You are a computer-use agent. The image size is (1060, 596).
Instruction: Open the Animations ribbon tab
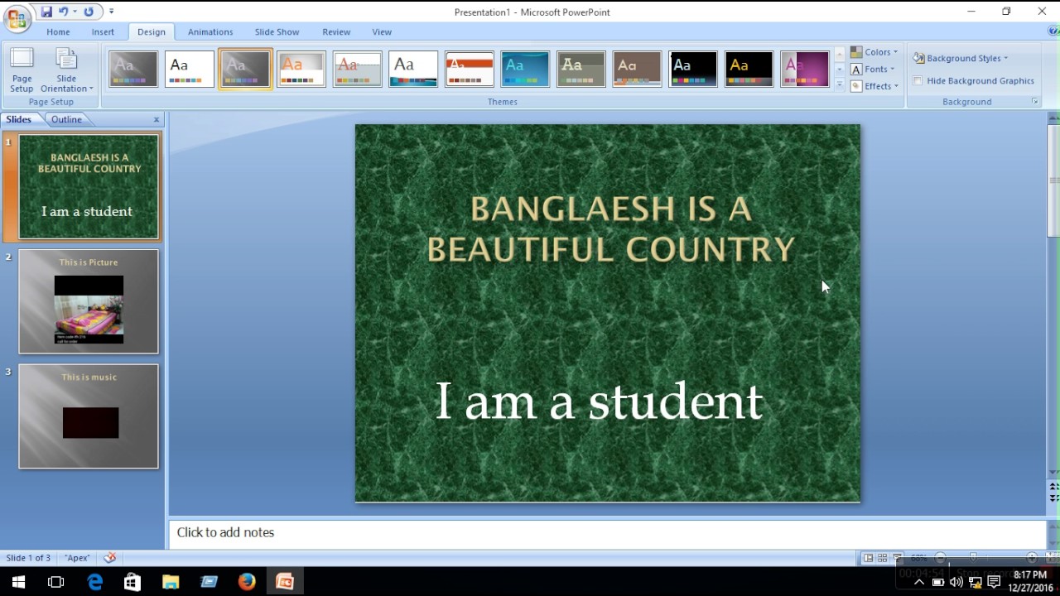point(210,31)
